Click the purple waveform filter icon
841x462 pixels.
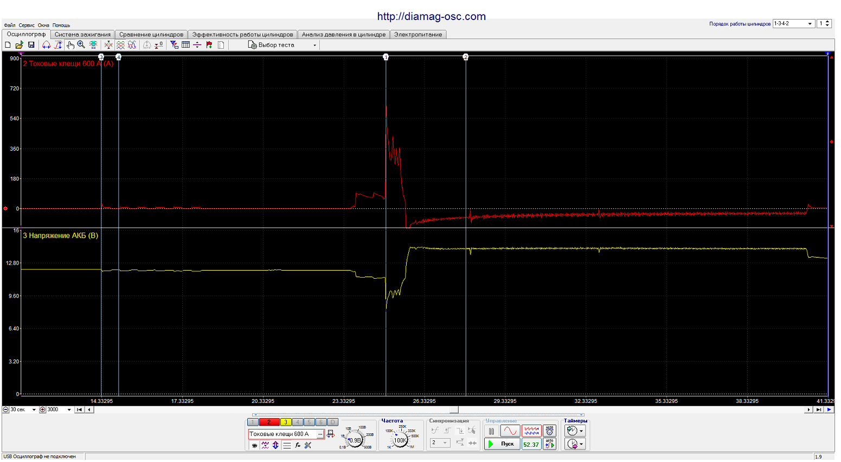point(265,445)
